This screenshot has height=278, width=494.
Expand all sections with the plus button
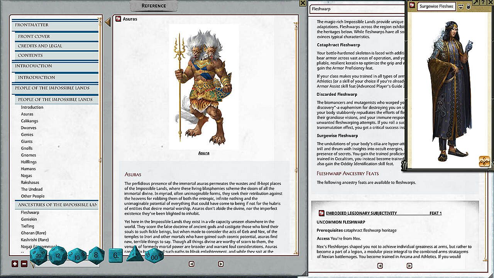click(15, 264)
